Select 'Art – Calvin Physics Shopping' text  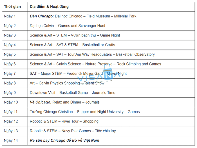pyautogui.click(x=55, y=83)
